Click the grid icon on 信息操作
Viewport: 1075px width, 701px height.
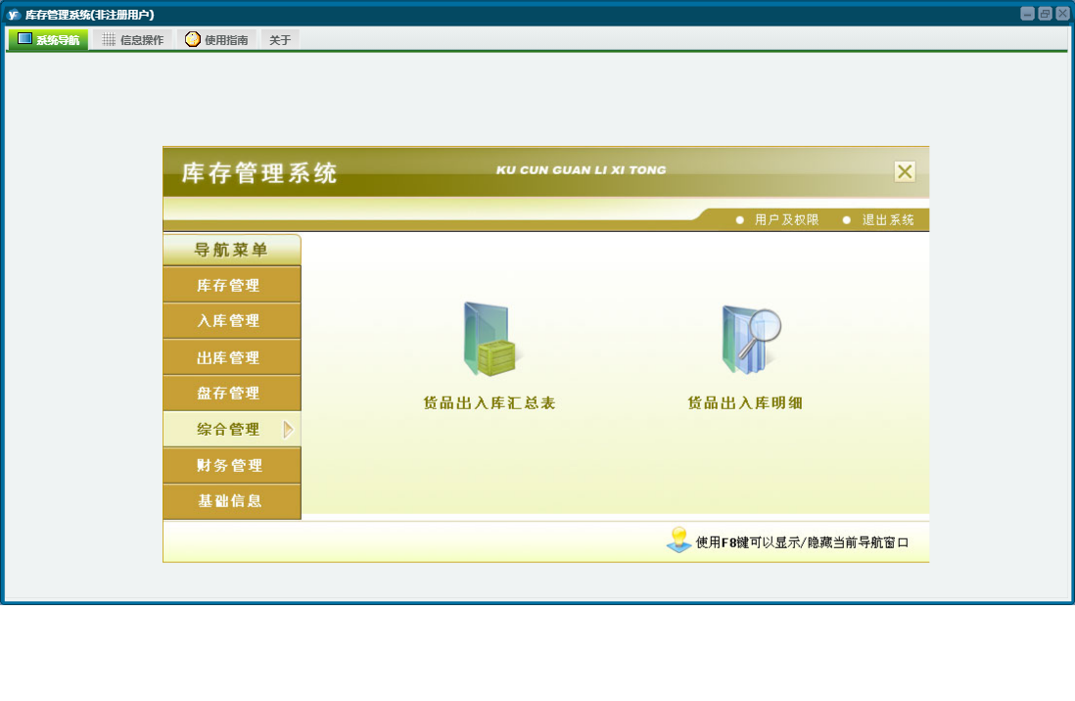(x=109, y=39)
